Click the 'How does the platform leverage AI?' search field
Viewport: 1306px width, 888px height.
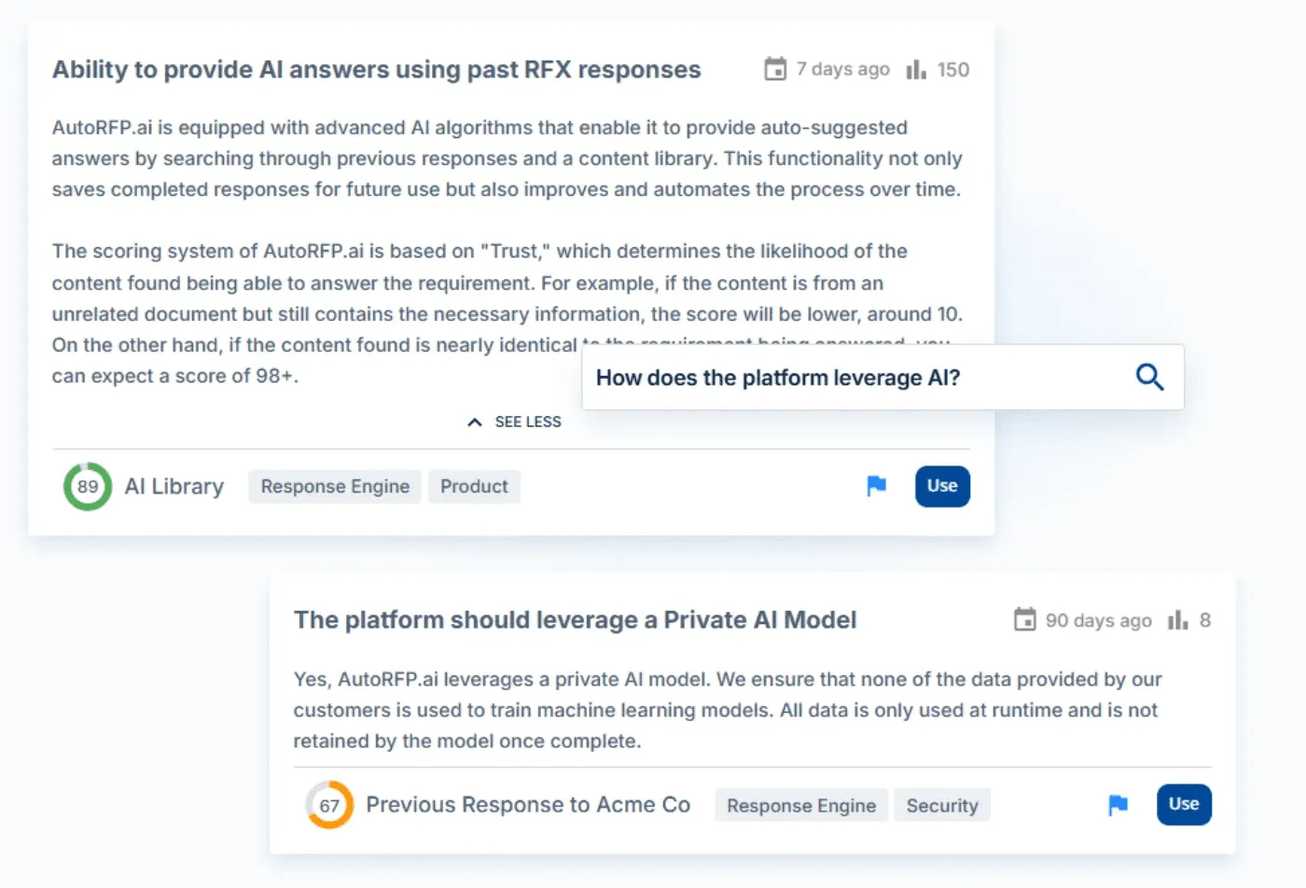[882, 377]
